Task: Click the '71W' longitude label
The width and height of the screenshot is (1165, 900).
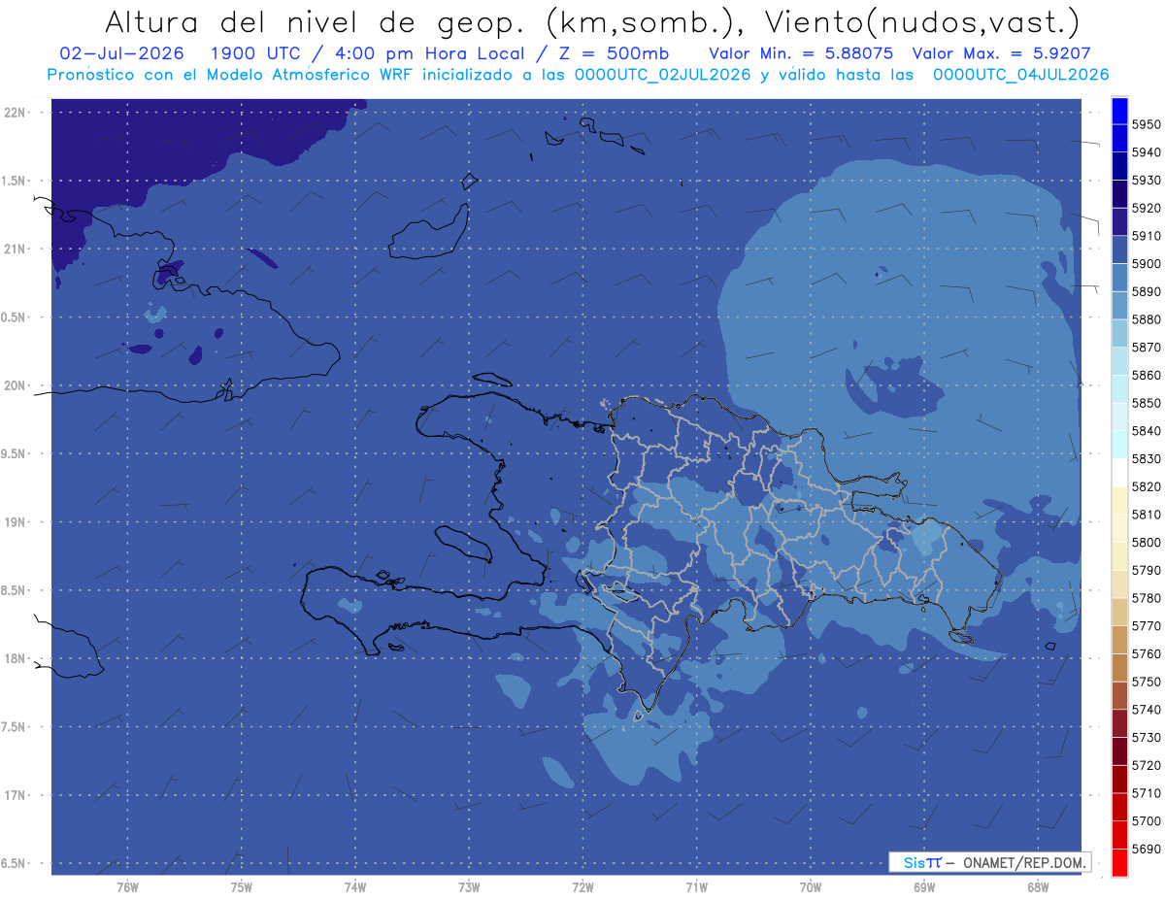Action: (x=696, y=886)
